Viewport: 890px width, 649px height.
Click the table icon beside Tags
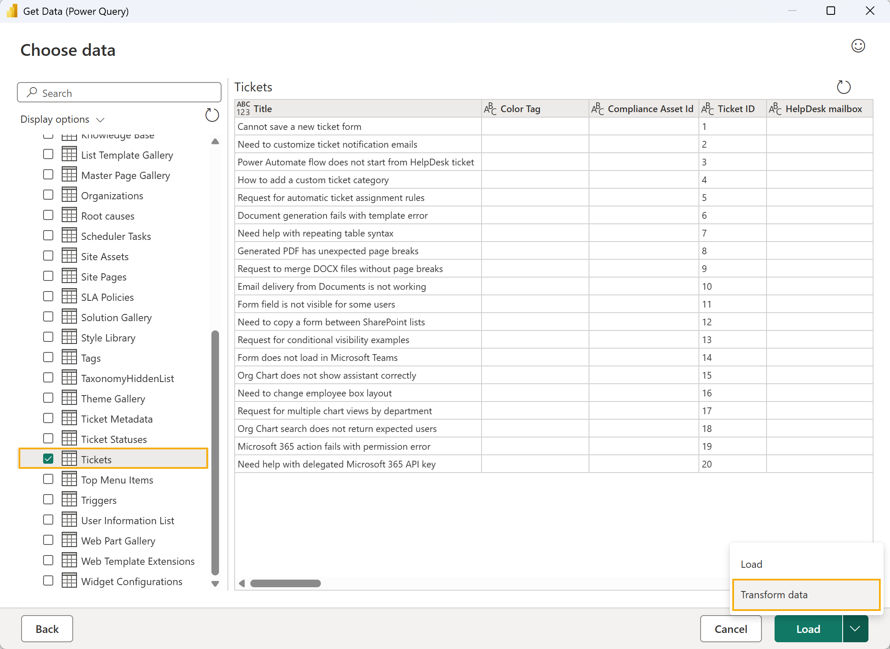coord(69,357)
